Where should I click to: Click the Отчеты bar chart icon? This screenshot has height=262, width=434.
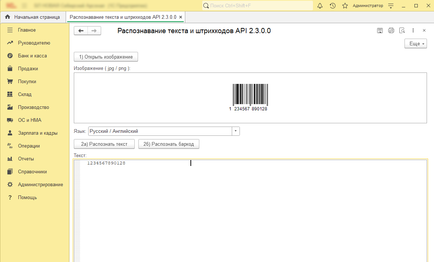click(x=10, y=159)
